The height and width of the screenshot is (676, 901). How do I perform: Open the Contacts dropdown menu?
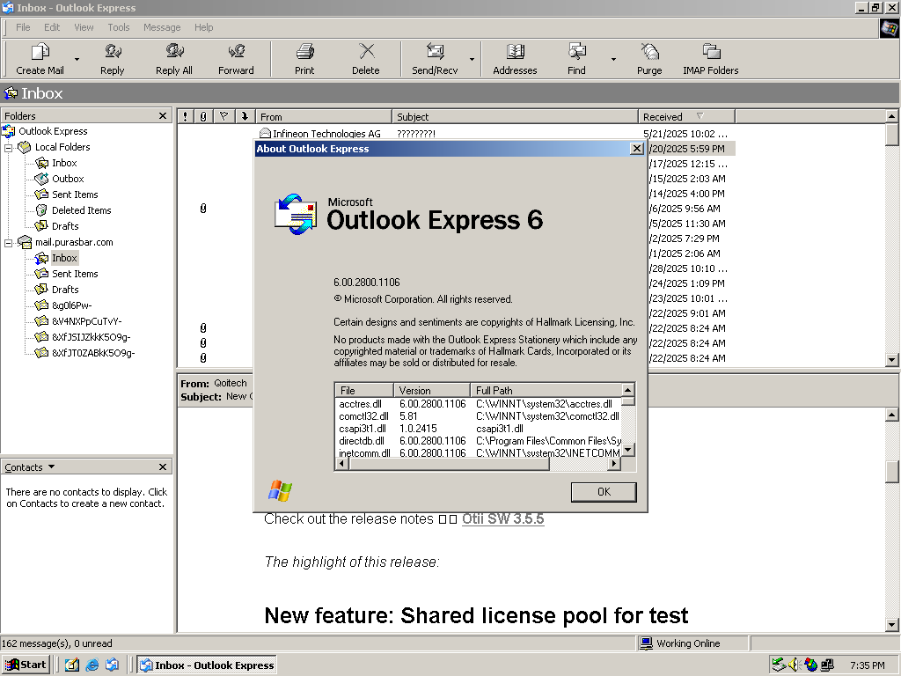point(30,467)
